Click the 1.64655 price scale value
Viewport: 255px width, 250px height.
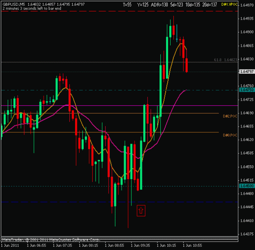[x=247, y=126]
